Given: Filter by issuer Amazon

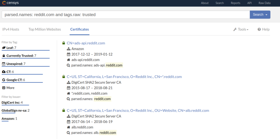Looking at the screenshot, I should click(9, 119).
